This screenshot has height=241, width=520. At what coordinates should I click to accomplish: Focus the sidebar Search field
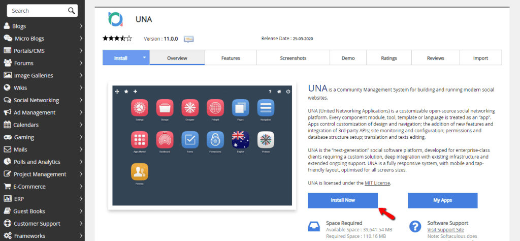coord(42,11)
